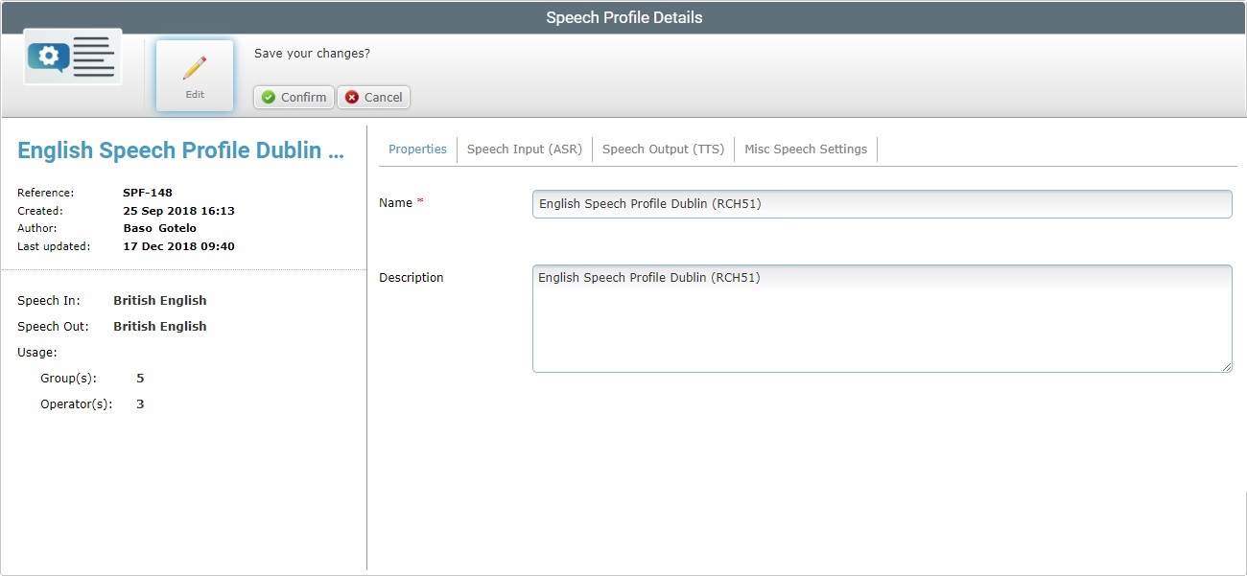The height and width of the screenshot is (576, 1247).
Task: Click the Edit button panel
Action: [194, 75]
